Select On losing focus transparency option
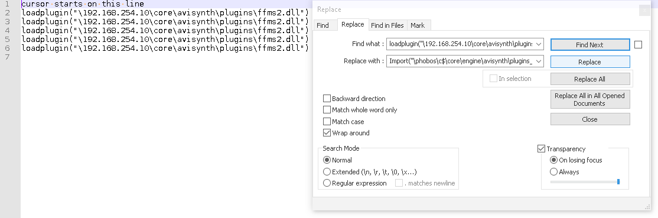Viewport: 658px width, 218px height. point(553,160)
